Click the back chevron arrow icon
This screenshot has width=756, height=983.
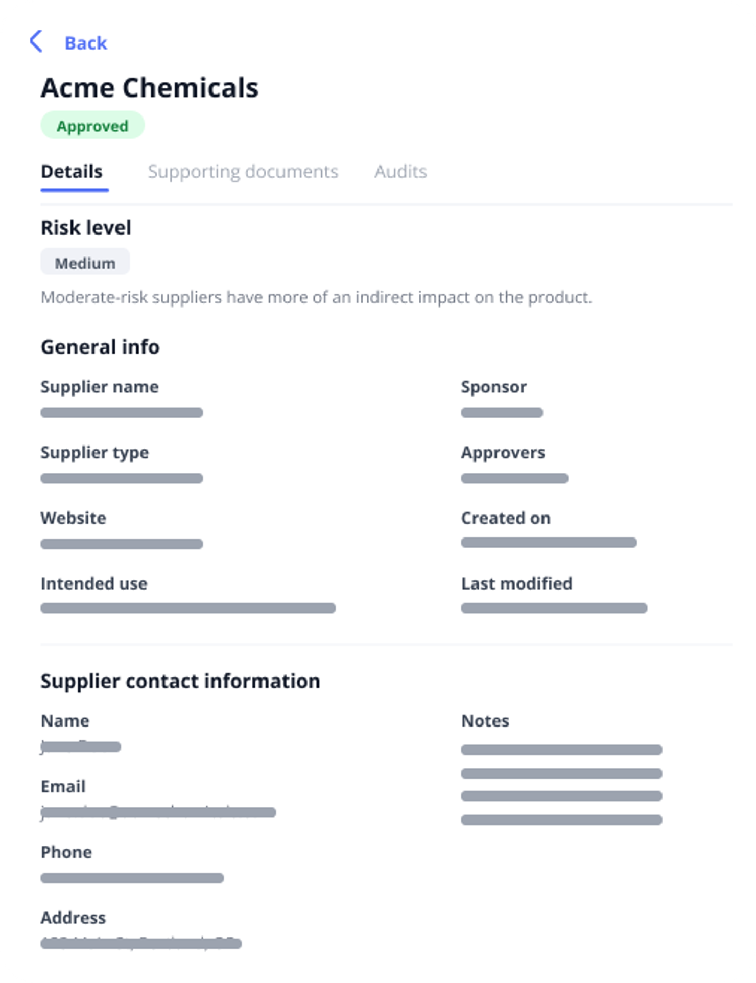click(x=36, y=41)
